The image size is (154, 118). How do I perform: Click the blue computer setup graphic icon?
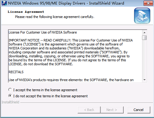click(142, 16)
